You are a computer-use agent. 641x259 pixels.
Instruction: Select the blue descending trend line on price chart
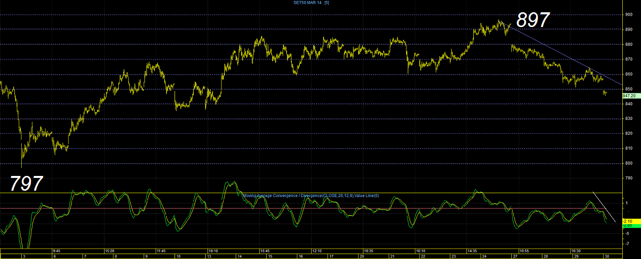pos(562,54)
